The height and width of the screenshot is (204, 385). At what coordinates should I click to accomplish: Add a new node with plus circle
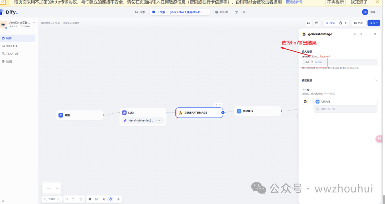tap(90, 199)
